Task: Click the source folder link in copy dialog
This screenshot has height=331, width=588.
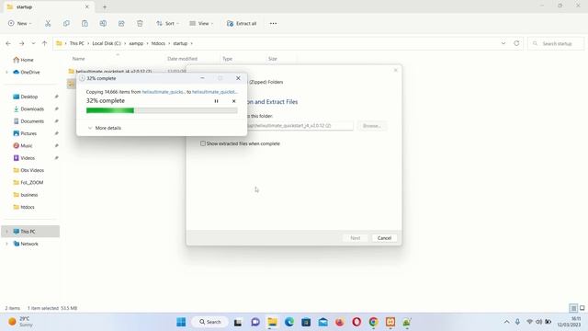Action: [164, 92]
